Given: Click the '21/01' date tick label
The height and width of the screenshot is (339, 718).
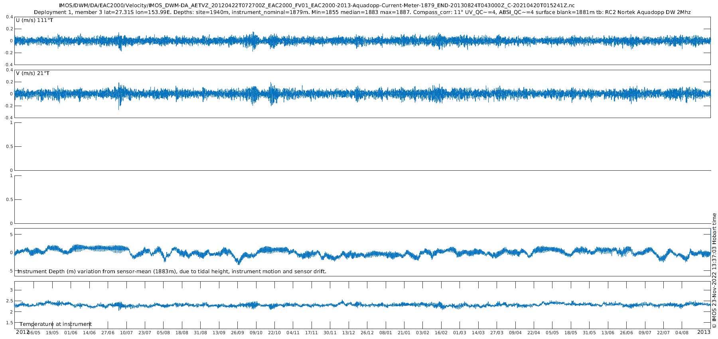Looking at the screenshot, I should pos(404,333).
